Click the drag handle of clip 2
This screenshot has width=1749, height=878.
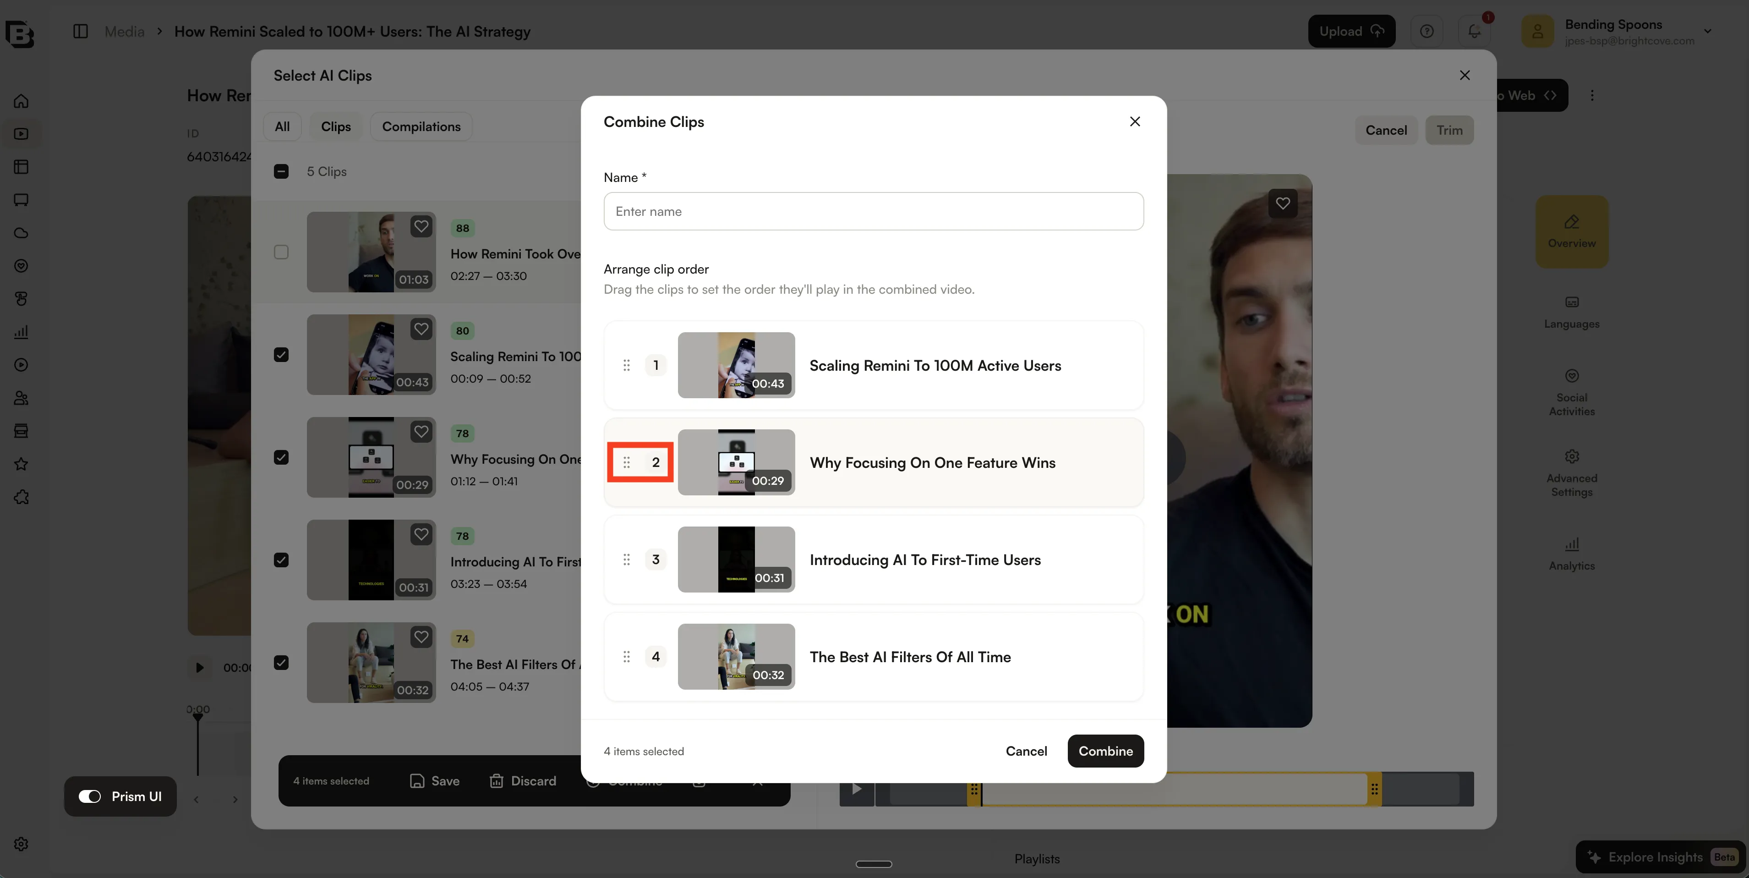[627, 462]
